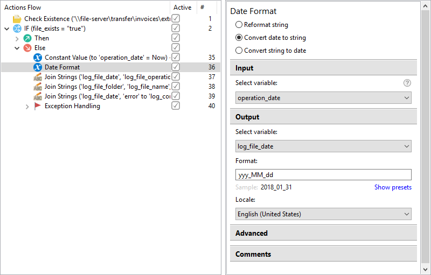Open help for Input Select variable
431x275 pixels.
coord(407,83)
